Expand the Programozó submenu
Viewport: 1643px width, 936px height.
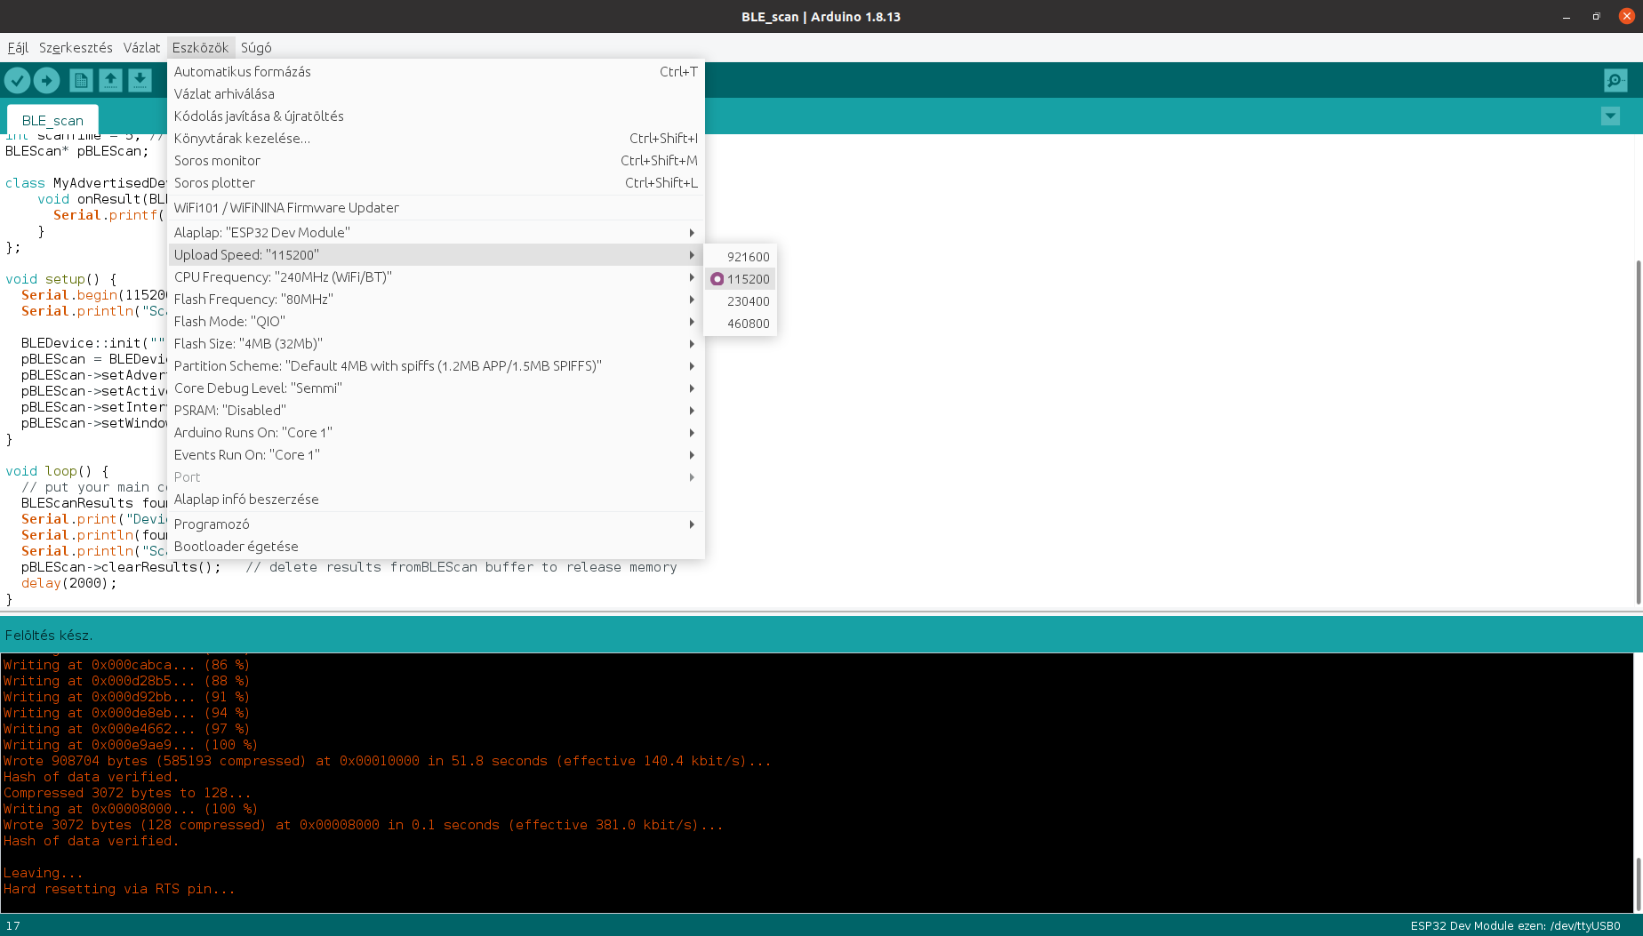coord(436,524)
